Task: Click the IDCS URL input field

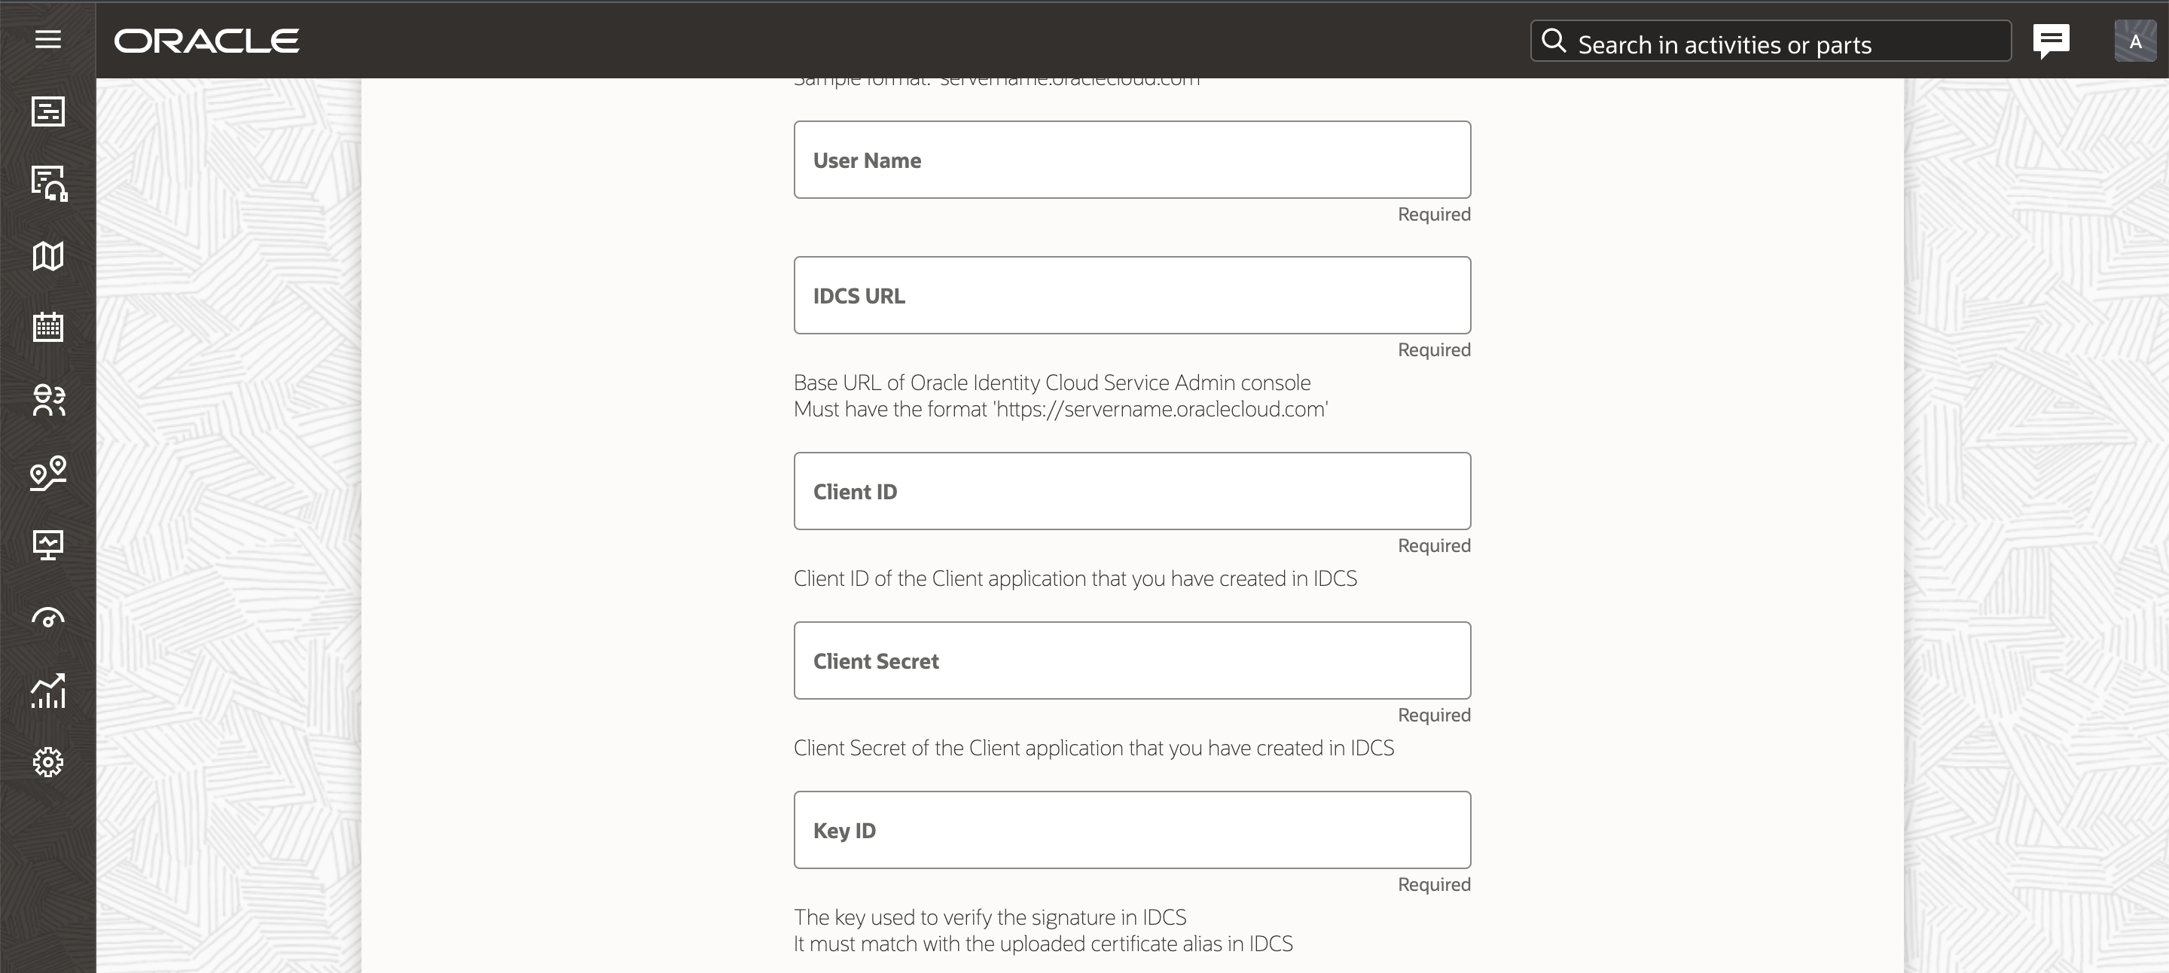Action: pyautogui.click(x=1131, y=294)
